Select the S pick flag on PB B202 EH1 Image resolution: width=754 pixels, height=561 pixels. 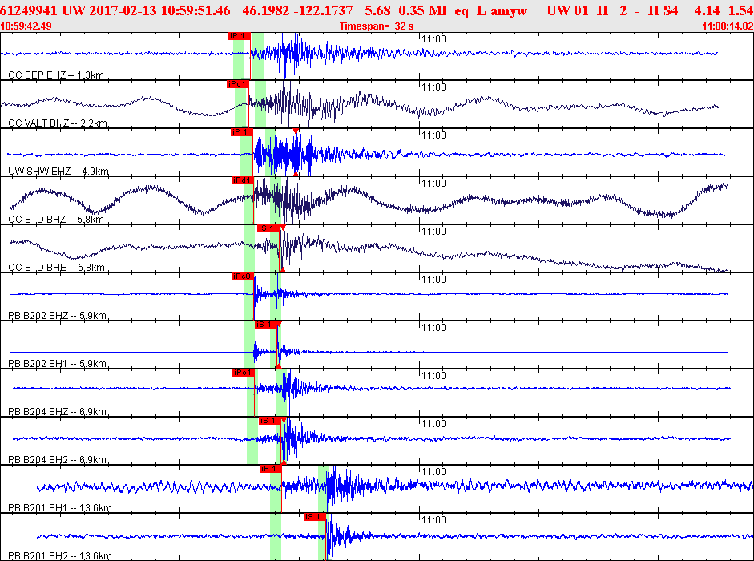click(x=265, y=325)
